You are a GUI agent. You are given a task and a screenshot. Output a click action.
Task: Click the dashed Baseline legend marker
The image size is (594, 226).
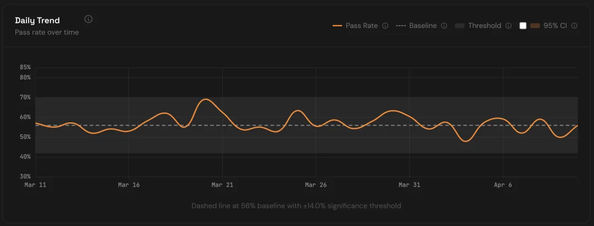pos(401,26)
